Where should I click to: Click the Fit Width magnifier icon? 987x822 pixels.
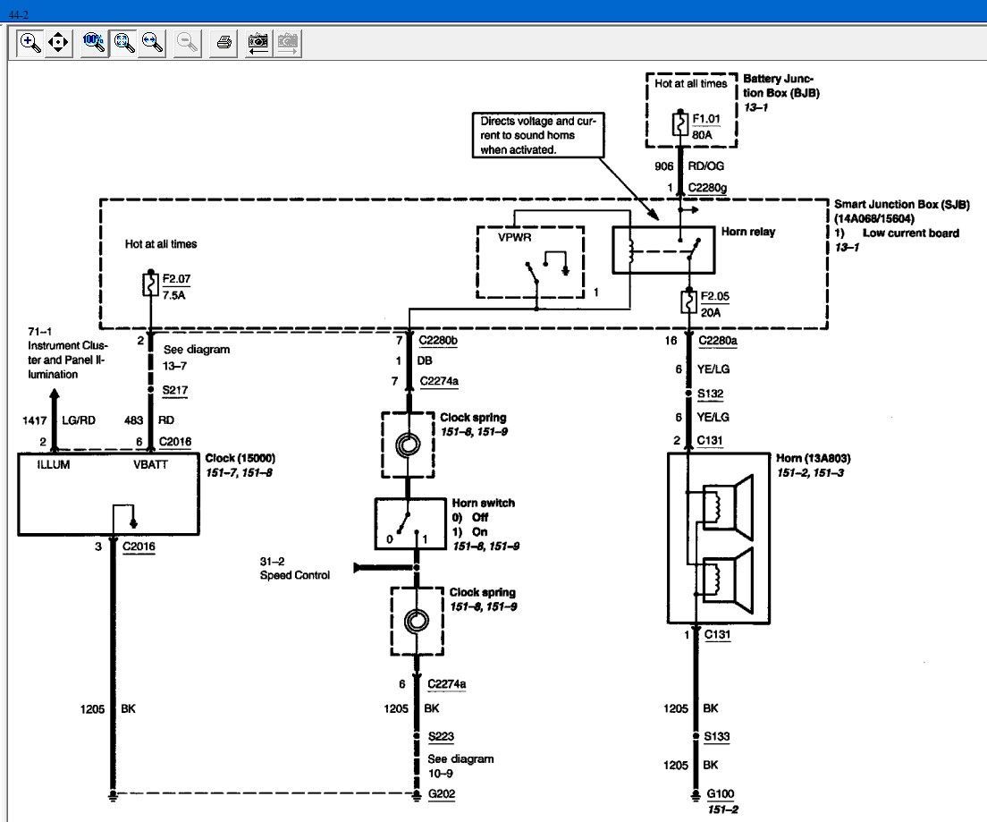pyautogui.click(x=151, y=42)
